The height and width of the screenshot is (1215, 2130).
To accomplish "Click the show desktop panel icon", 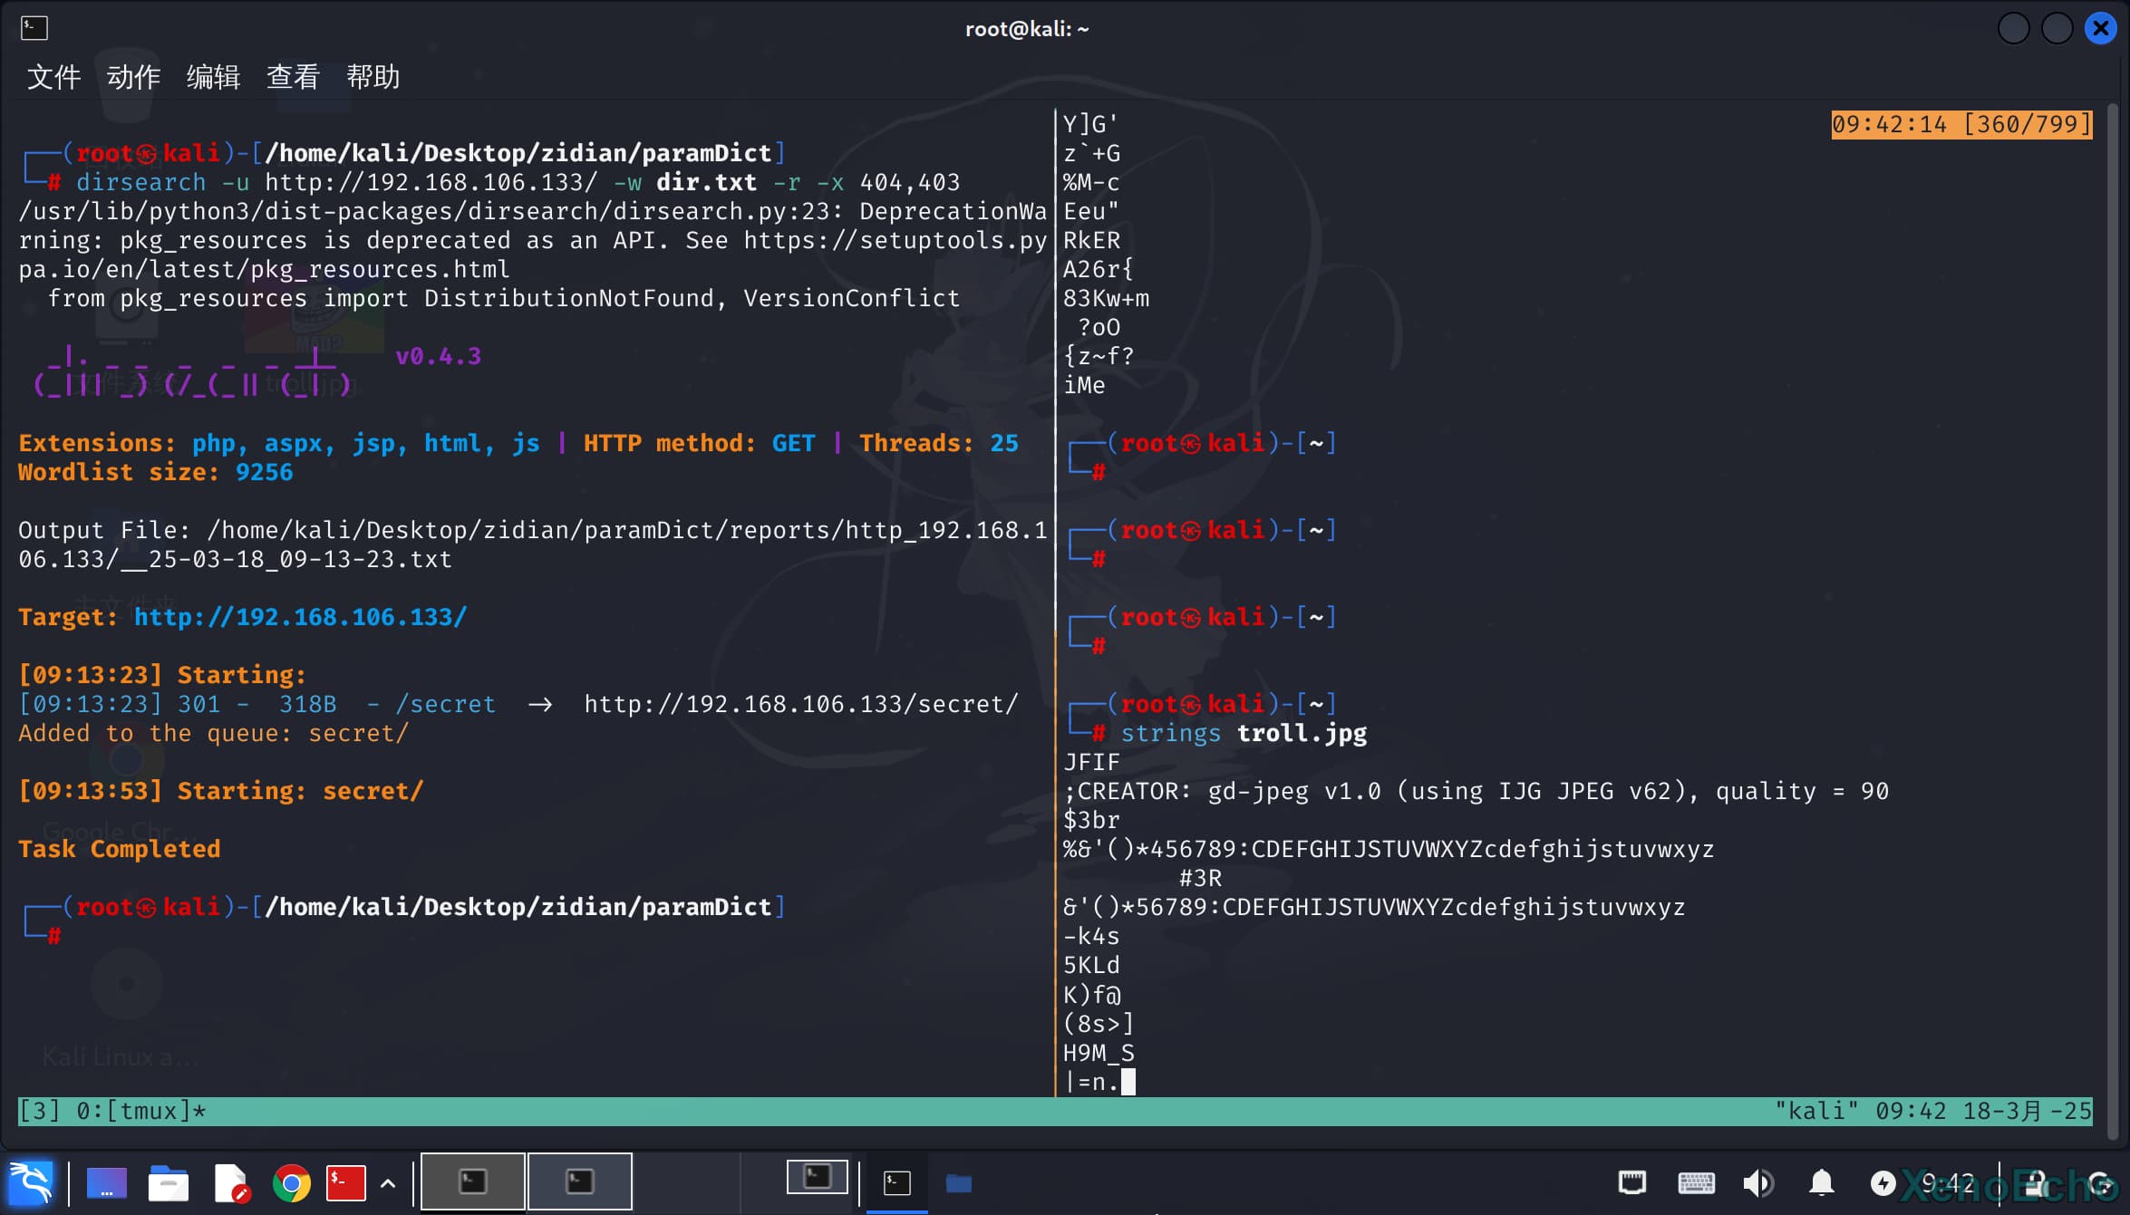I will click(106, 1182).
